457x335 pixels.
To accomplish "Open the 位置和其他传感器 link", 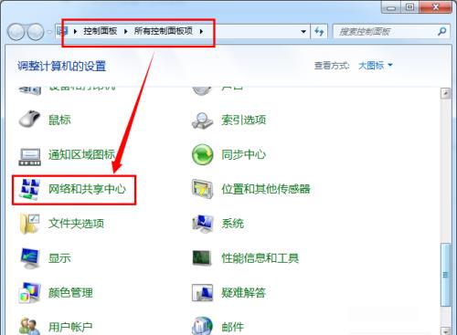I will (266, 189).
